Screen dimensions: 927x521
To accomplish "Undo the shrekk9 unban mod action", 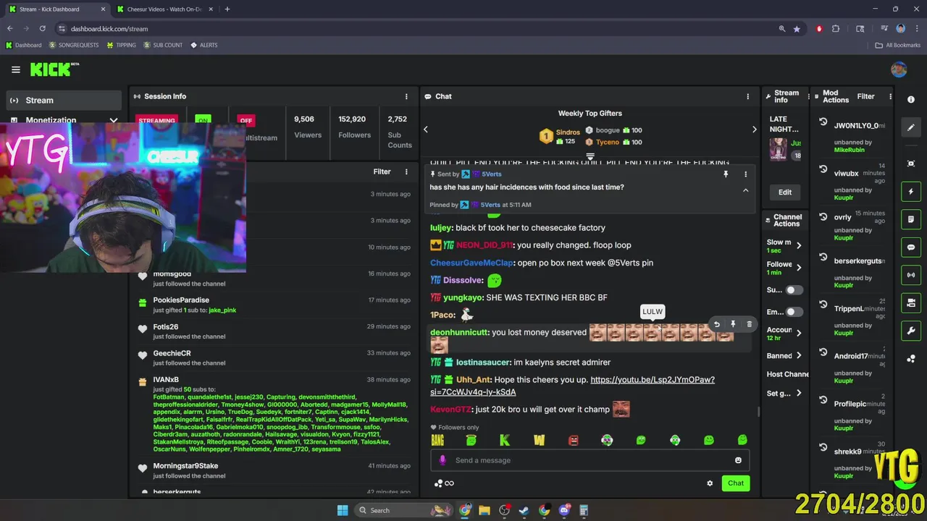I will pyautogui.click(x=823, y=447).
